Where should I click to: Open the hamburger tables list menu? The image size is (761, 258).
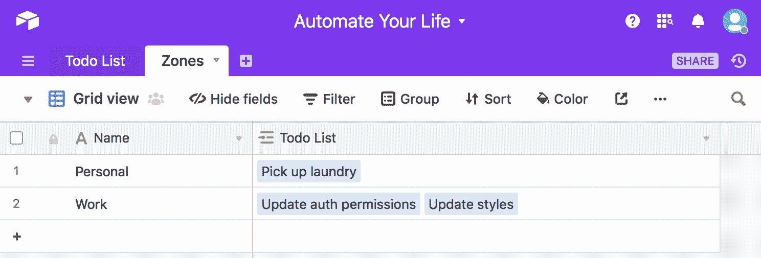pos(28,61)
